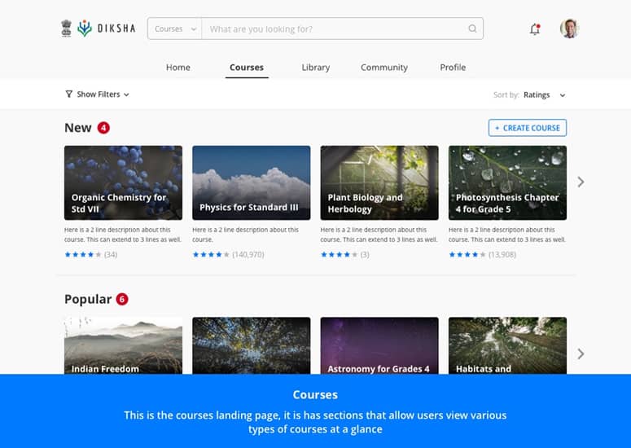The width and height of the screenshot is (631, 448).
Task: Click the search magnifier icon
Action: pos(472,29)
